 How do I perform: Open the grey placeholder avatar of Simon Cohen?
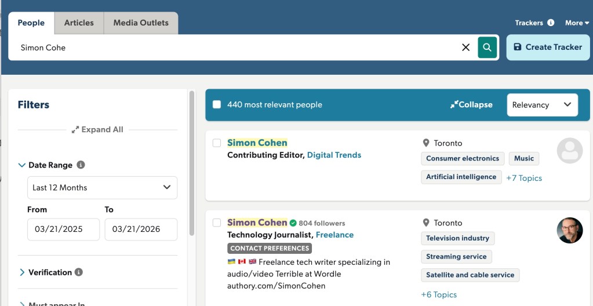click(x=570, y=151)
